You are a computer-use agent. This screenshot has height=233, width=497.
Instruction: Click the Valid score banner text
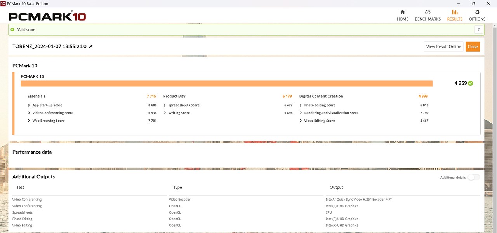coord(26,29)
